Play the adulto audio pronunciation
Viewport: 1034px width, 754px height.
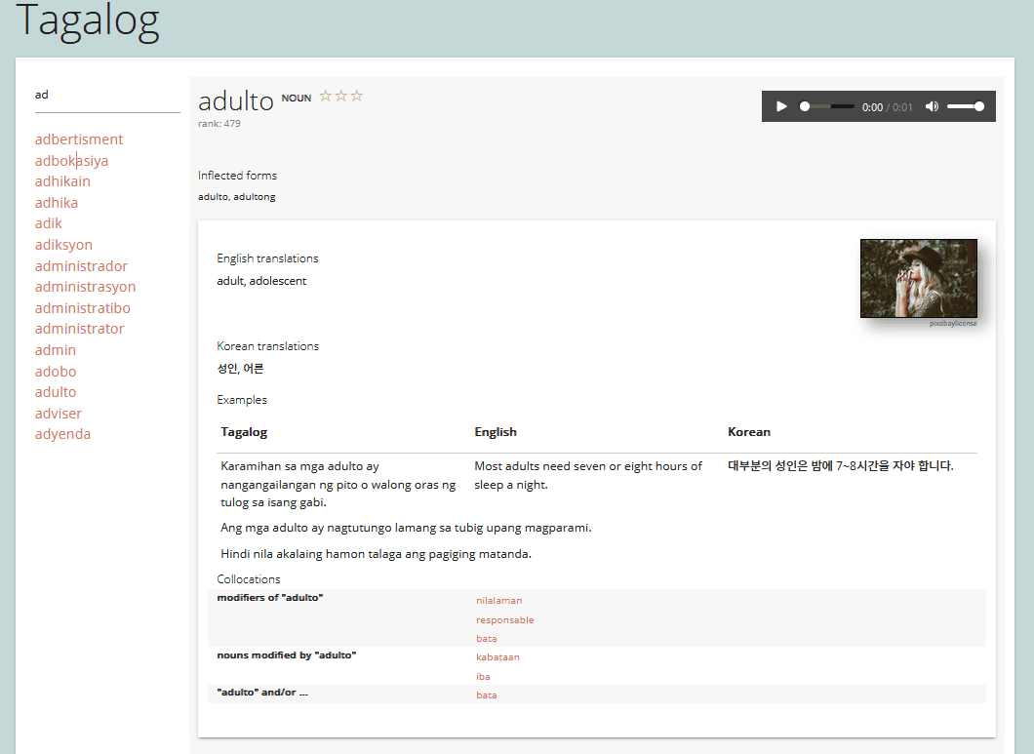pyautogui.click(x=781, y=106)
